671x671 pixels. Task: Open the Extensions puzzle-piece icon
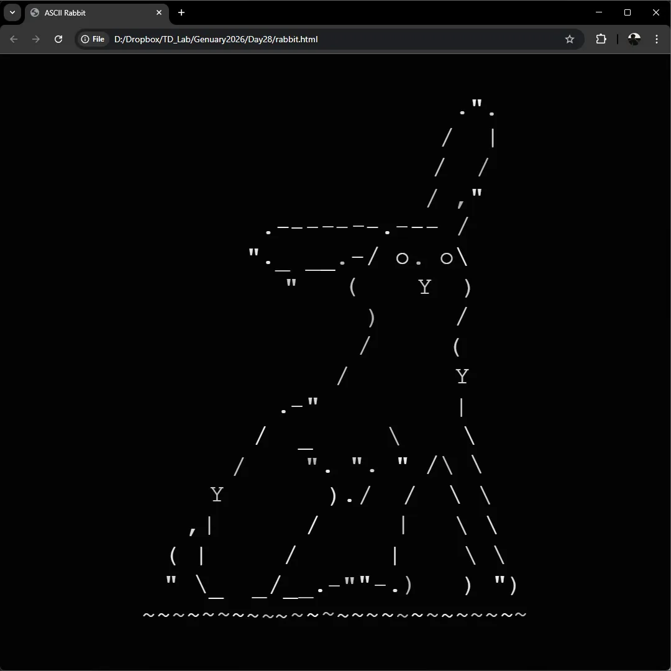click(x=601, y=39)
